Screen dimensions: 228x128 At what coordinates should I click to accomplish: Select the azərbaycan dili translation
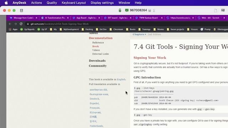pyautogui.click(x=98, y=90)
